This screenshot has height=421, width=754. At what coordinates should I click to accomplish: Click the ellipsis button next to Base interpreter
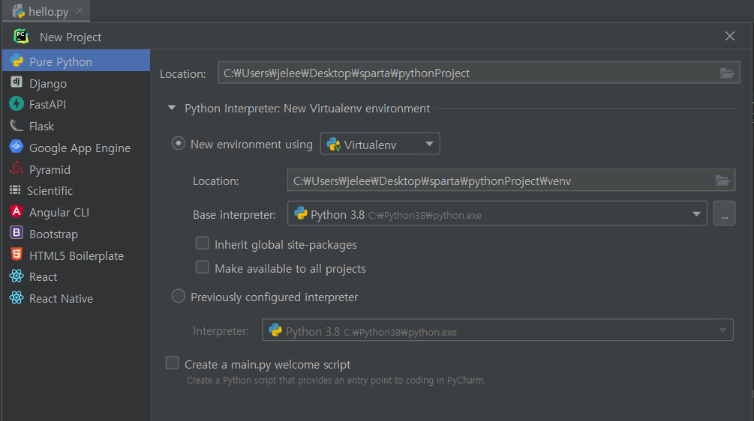pyautogui.click(x=725, y=213)
